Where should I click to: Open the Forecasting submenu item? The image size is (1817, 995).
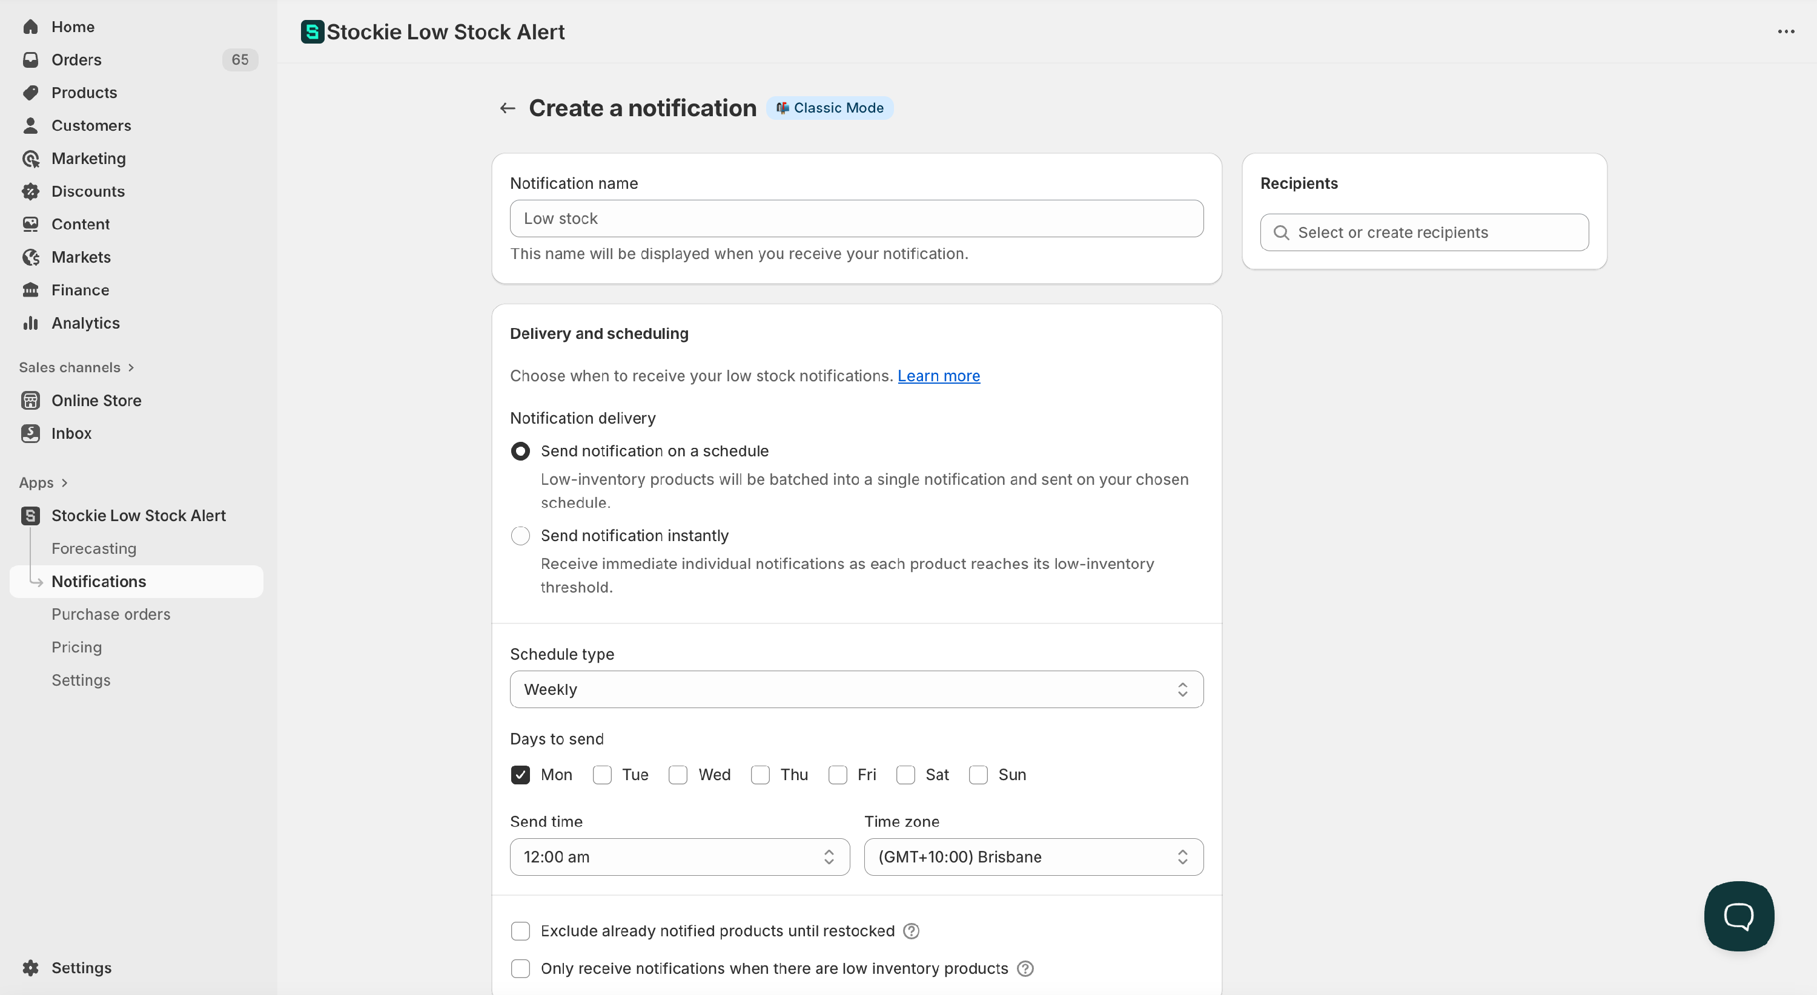coord(94,548)
